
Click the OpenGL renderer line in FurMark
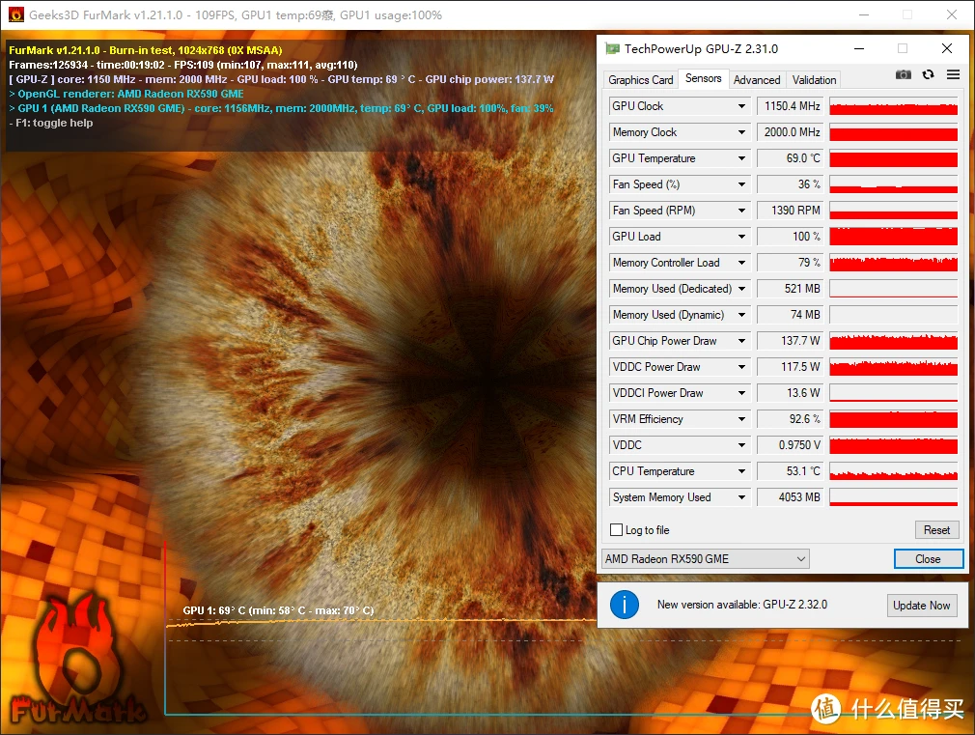tap(126, 94)
